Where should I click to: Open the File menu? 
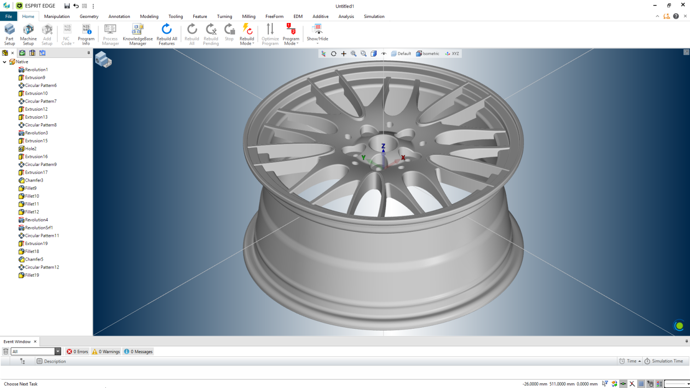[9, 17]
